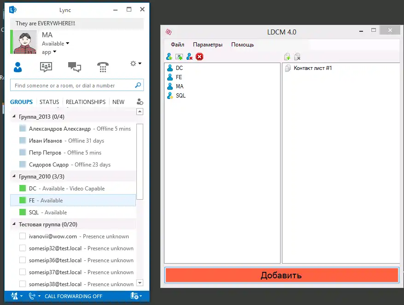The width and height of the screenshot is (404, 305).
Task: Click the add contact list icon in LDCM
Action: point(287,57)
